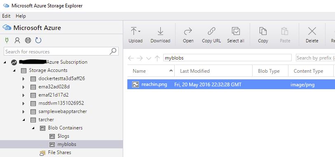Click the Search by prefix field
This screenshot has width=335, height=157.
click(315, 58)
